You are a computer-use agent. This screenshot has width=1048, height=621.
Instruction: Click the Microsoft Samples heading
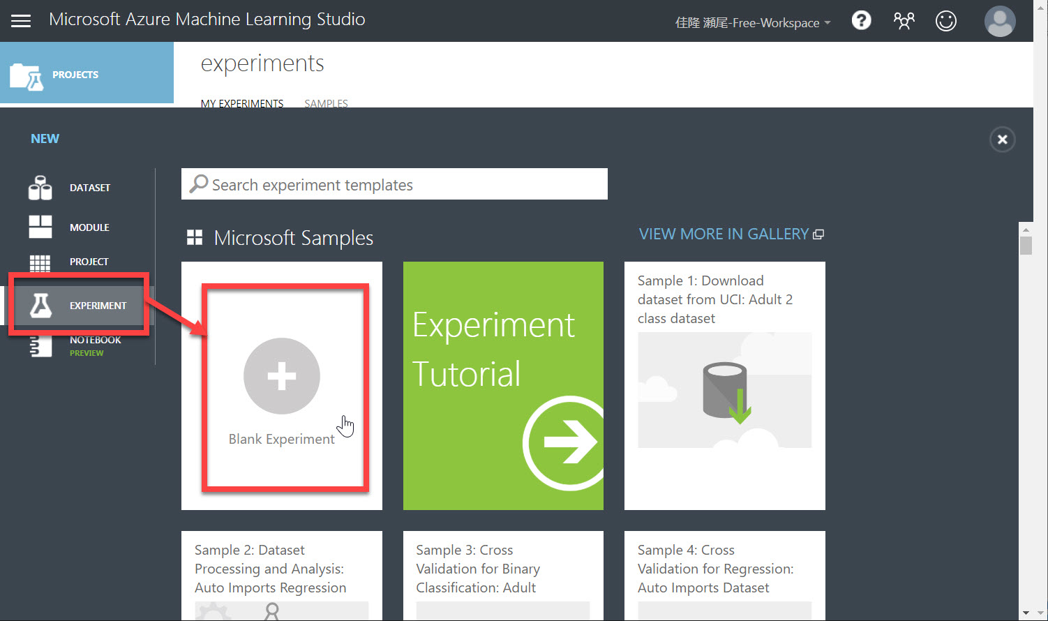tap(294, 239)
